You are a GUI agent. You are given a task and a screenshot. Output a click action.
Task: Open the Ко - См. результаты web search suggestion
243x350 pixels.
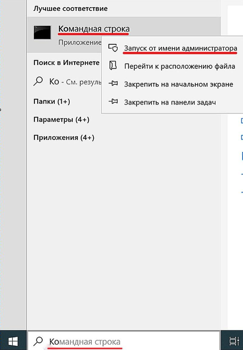67,82
